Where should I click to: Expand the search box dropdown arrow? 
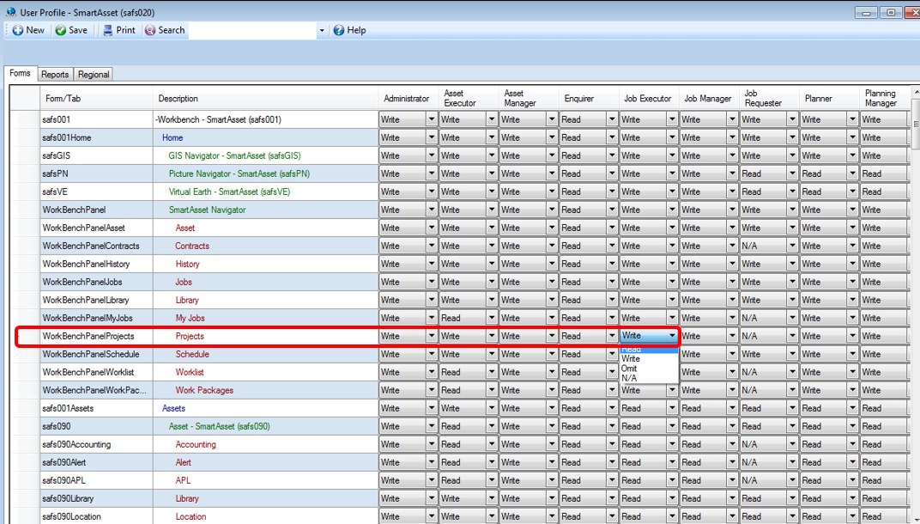point(322,30)
